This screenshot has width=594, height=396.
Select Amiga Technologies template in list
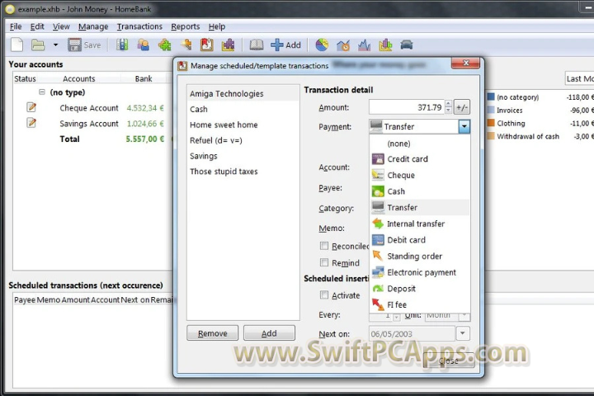click(243, 93)
